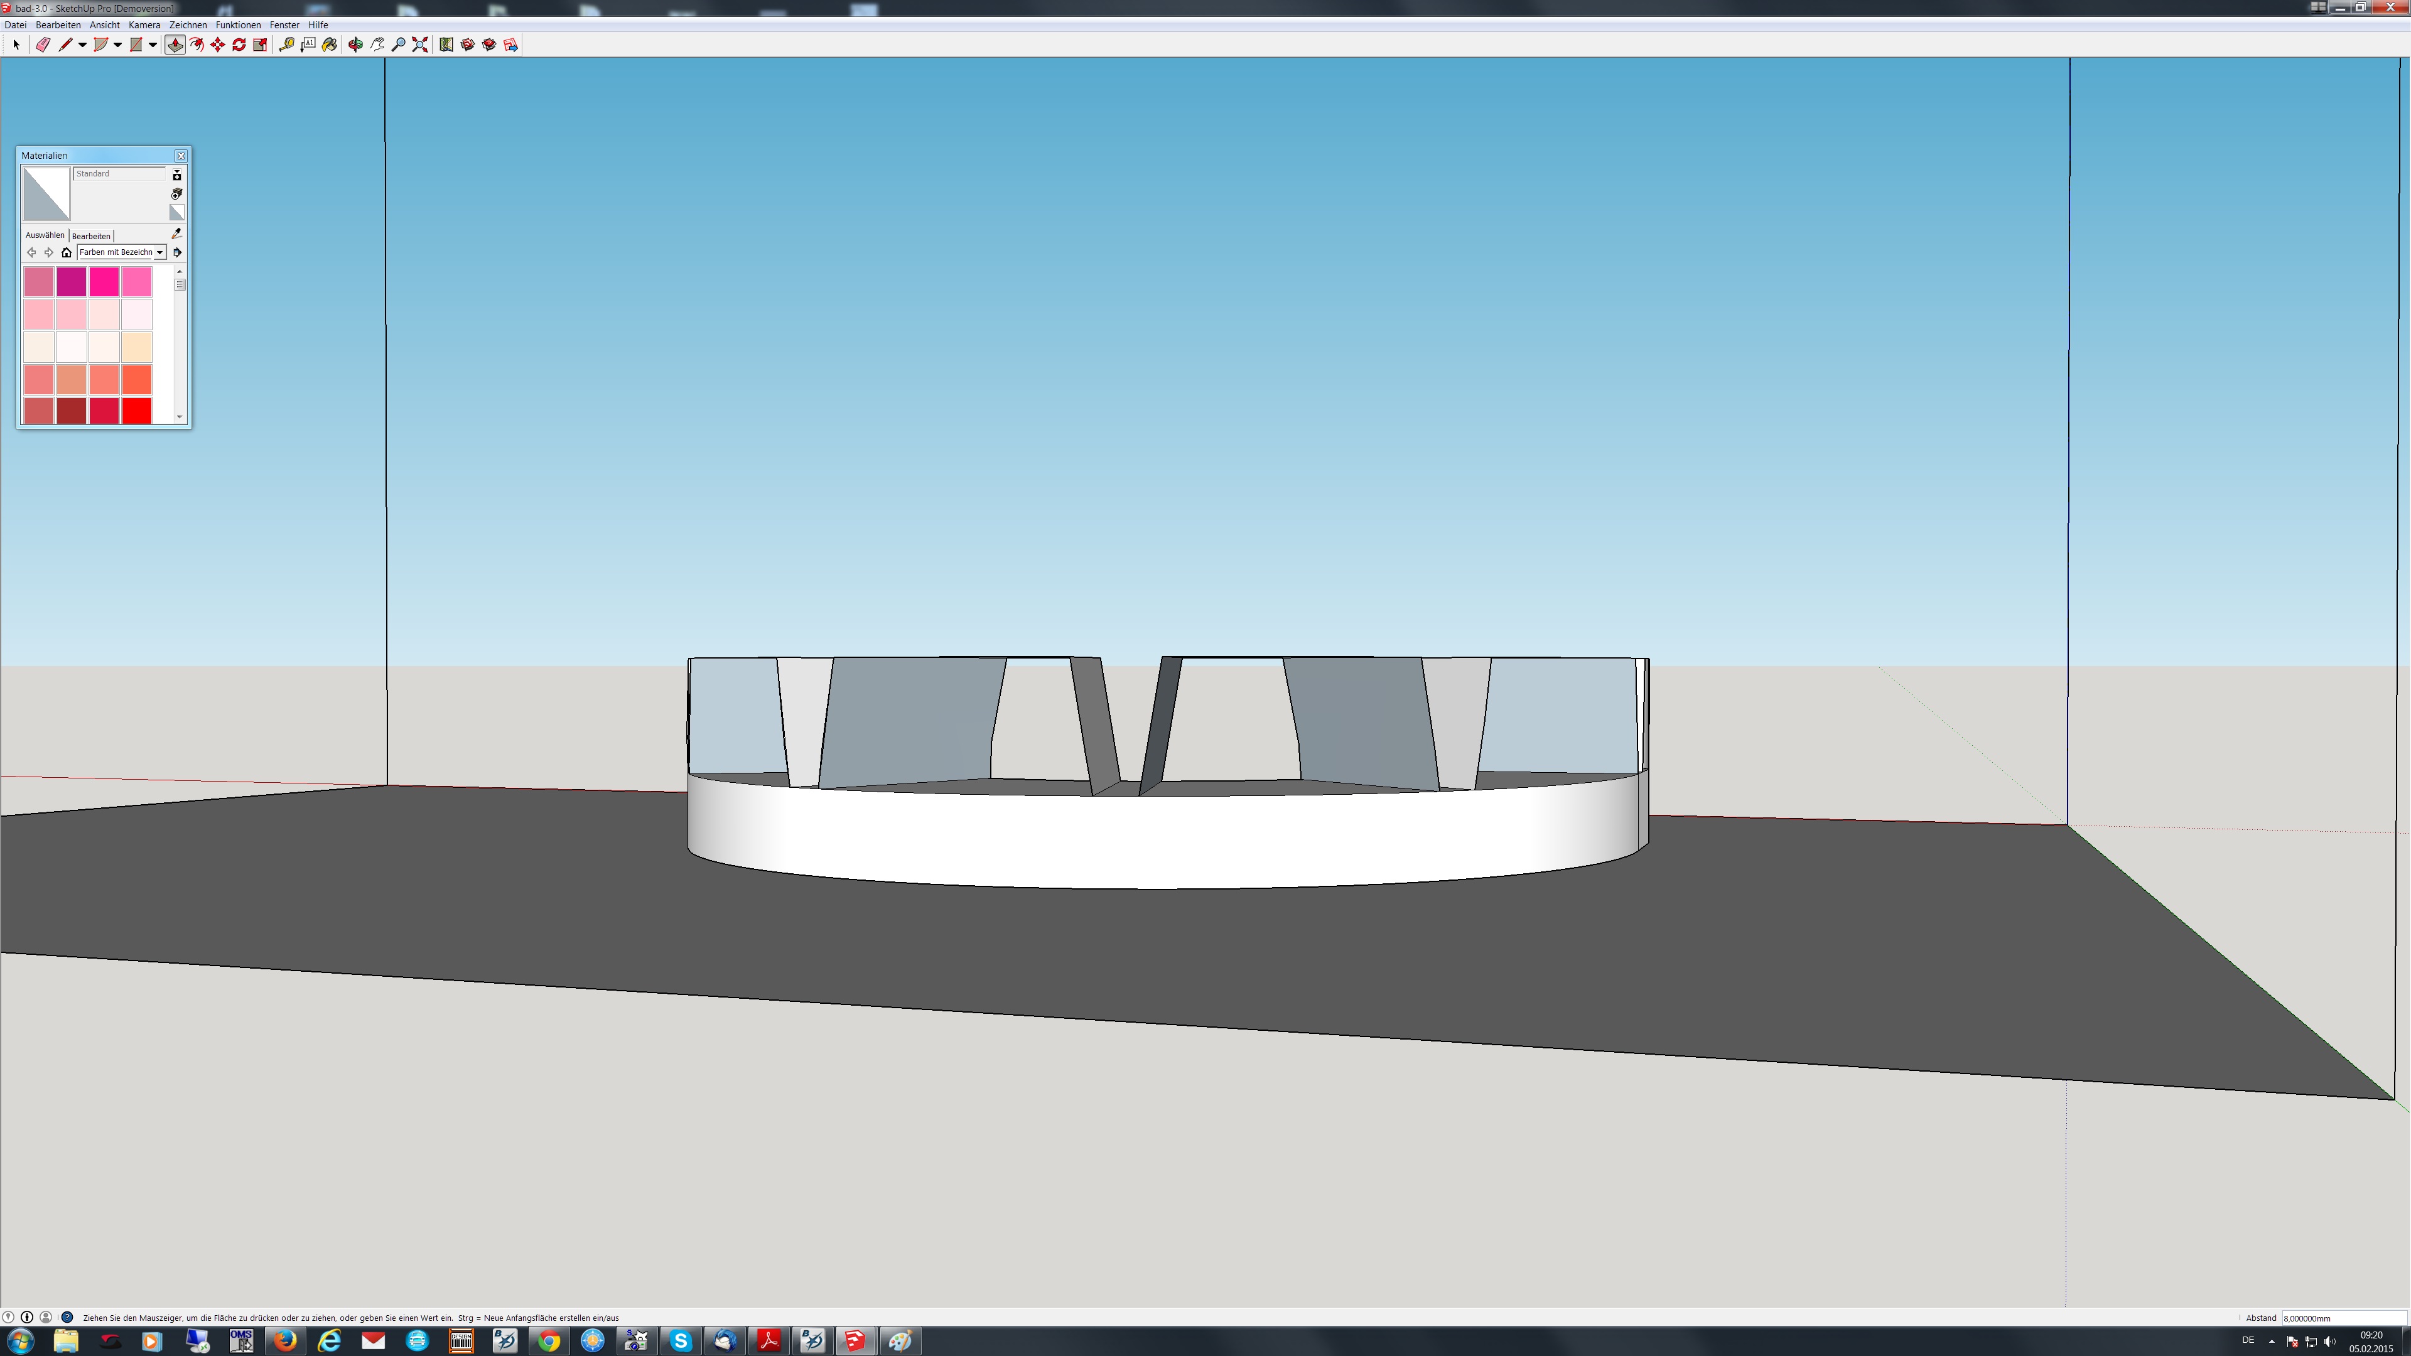Activate the Orbit camera tool
The width and height of the screenshot is (2411, 1356).
(x=355, y=45)
